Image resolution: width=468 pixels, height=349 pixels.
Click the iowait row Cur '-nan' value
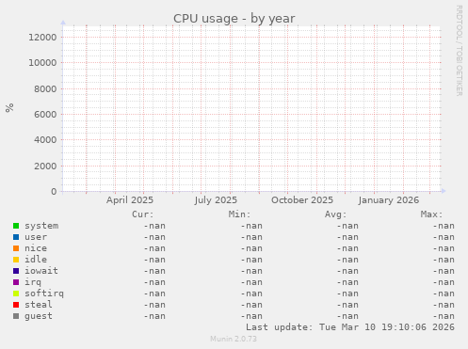154,271
